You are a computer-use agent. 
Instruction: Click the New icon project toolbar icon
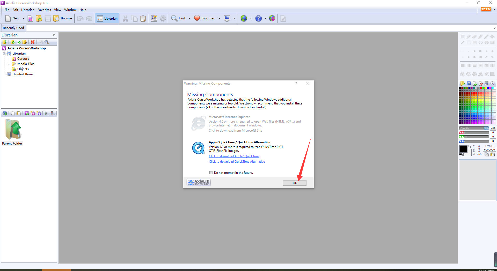click(30, 18)
